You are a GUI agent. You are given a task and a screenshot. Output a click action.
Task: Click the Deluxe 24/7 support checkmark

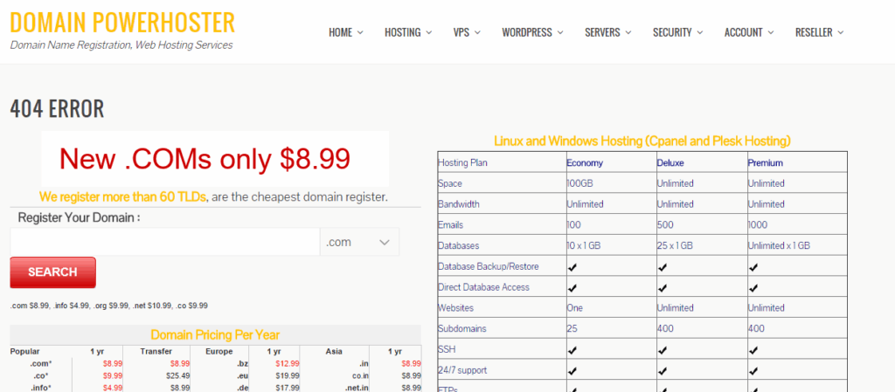(x=663, y=370)
